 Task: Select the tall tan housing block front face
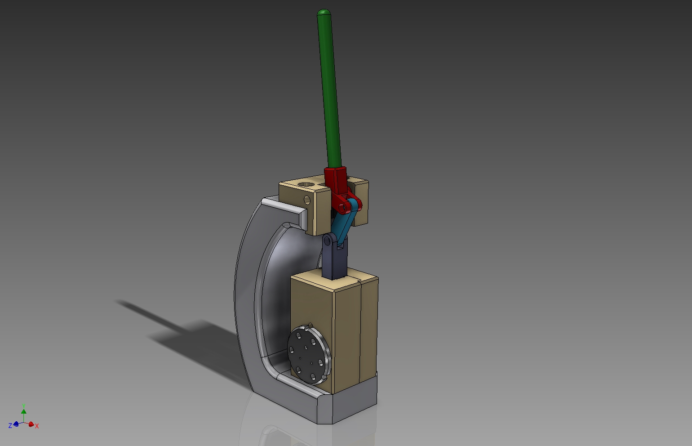click(x=312, y=310)
